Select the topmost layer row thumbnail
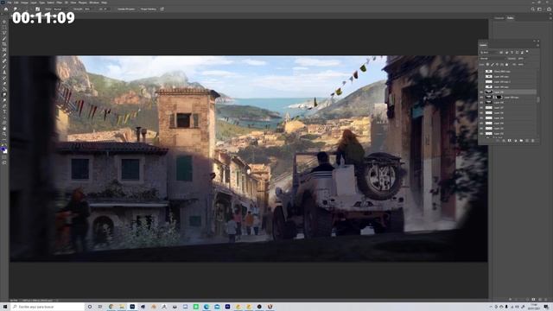 (x=489, y=71)
